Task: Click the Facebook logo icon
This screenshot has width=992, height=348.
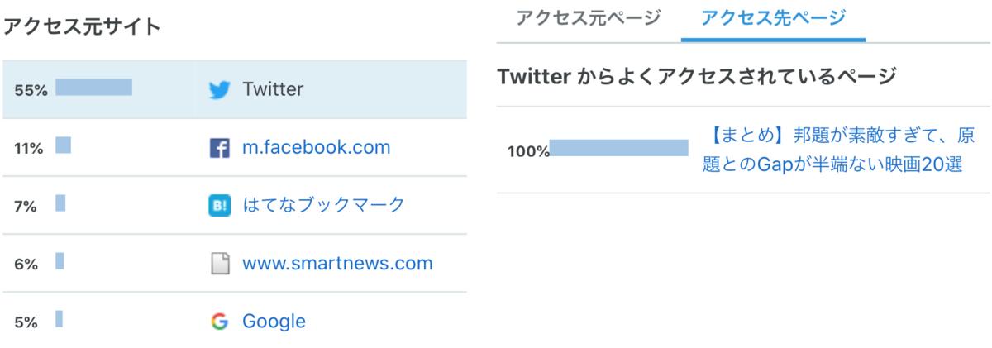Action: coord(219,148)
